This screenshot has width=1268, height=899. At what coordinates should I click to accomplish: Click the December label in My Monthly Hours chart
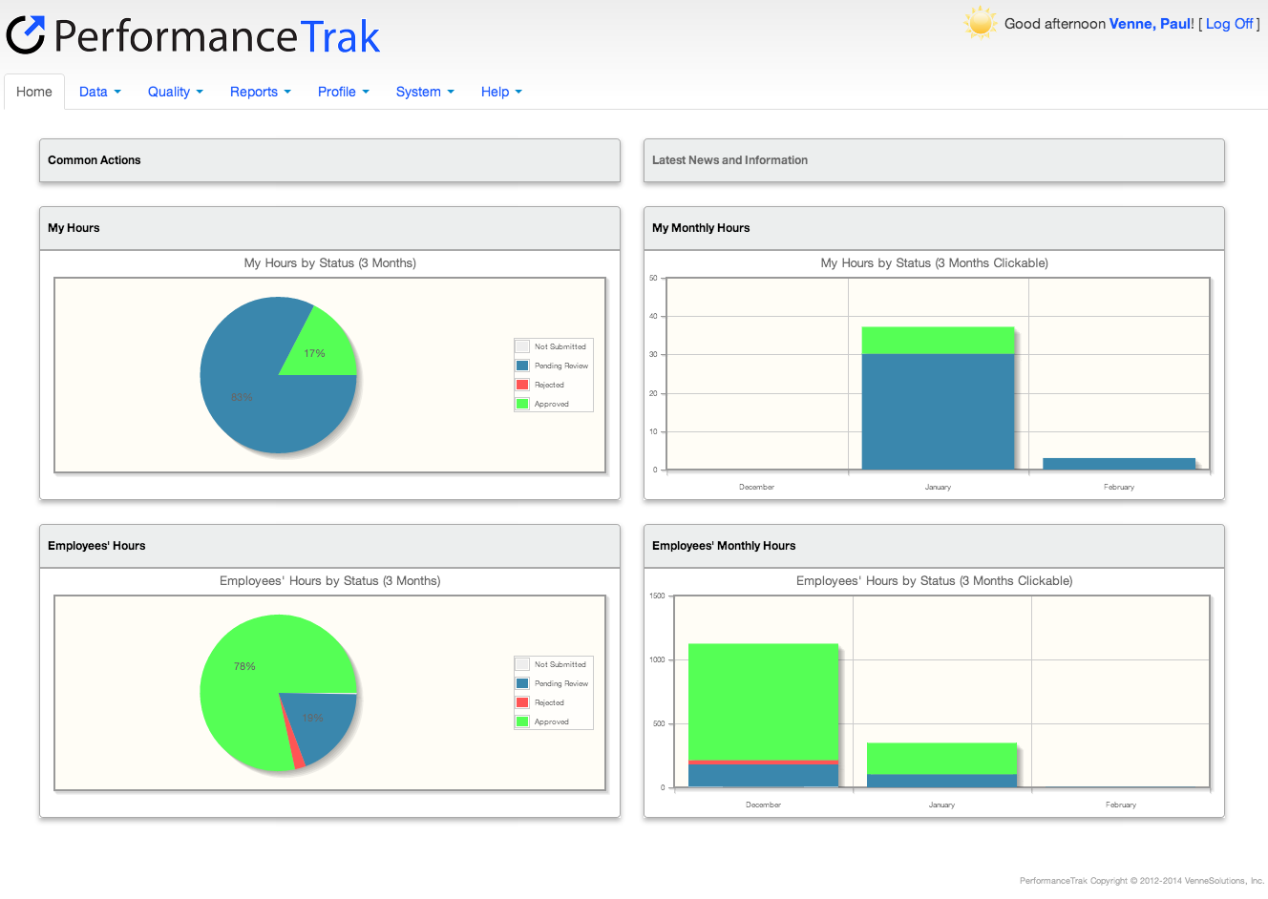pyautogui.click(x=756, y=487)
